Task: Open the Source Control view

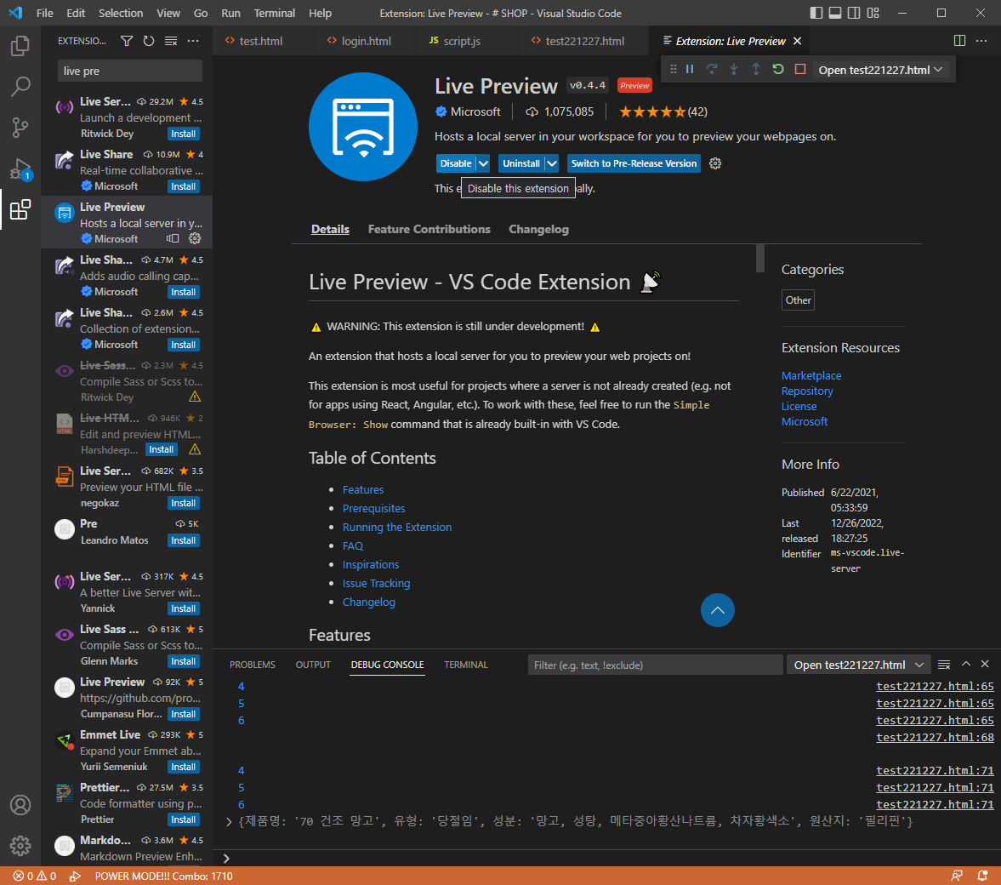Action: point(20,127)
